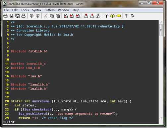Click 'lcorolib_c' in the define line
Image resolution: width=167 pixels, height=128 pixels.
point(36,64)
